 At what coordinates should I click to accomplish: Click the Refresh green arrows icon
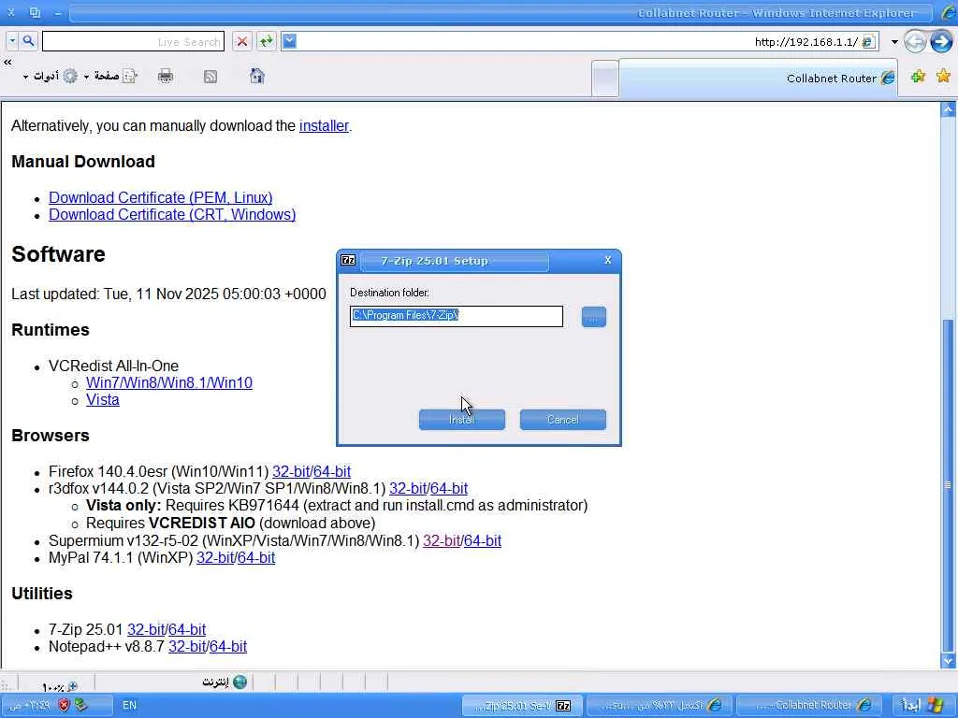pyautogui.click(x=267, y=41)
